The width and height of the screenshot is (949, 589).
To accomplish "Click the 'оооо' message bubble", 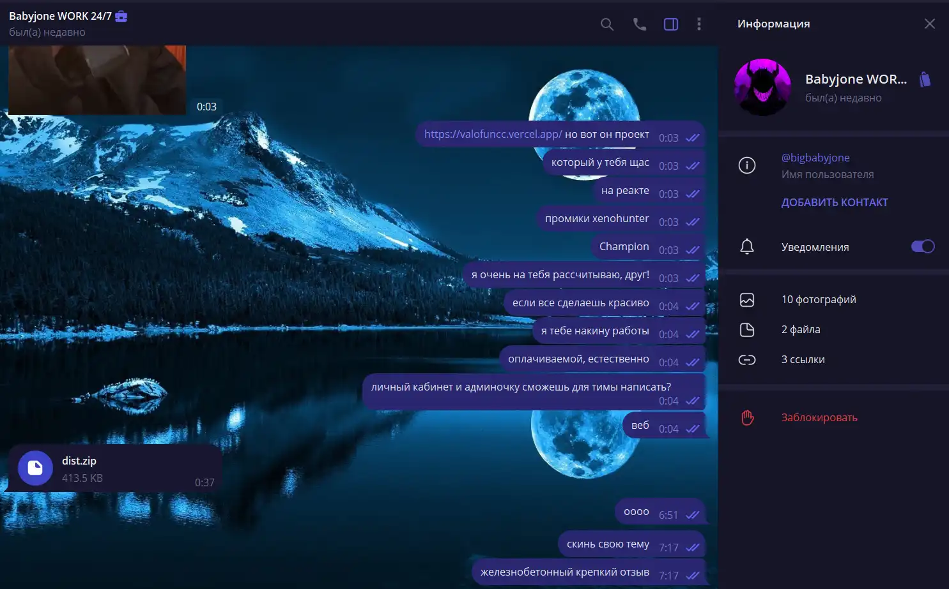I will coord(660,512).
